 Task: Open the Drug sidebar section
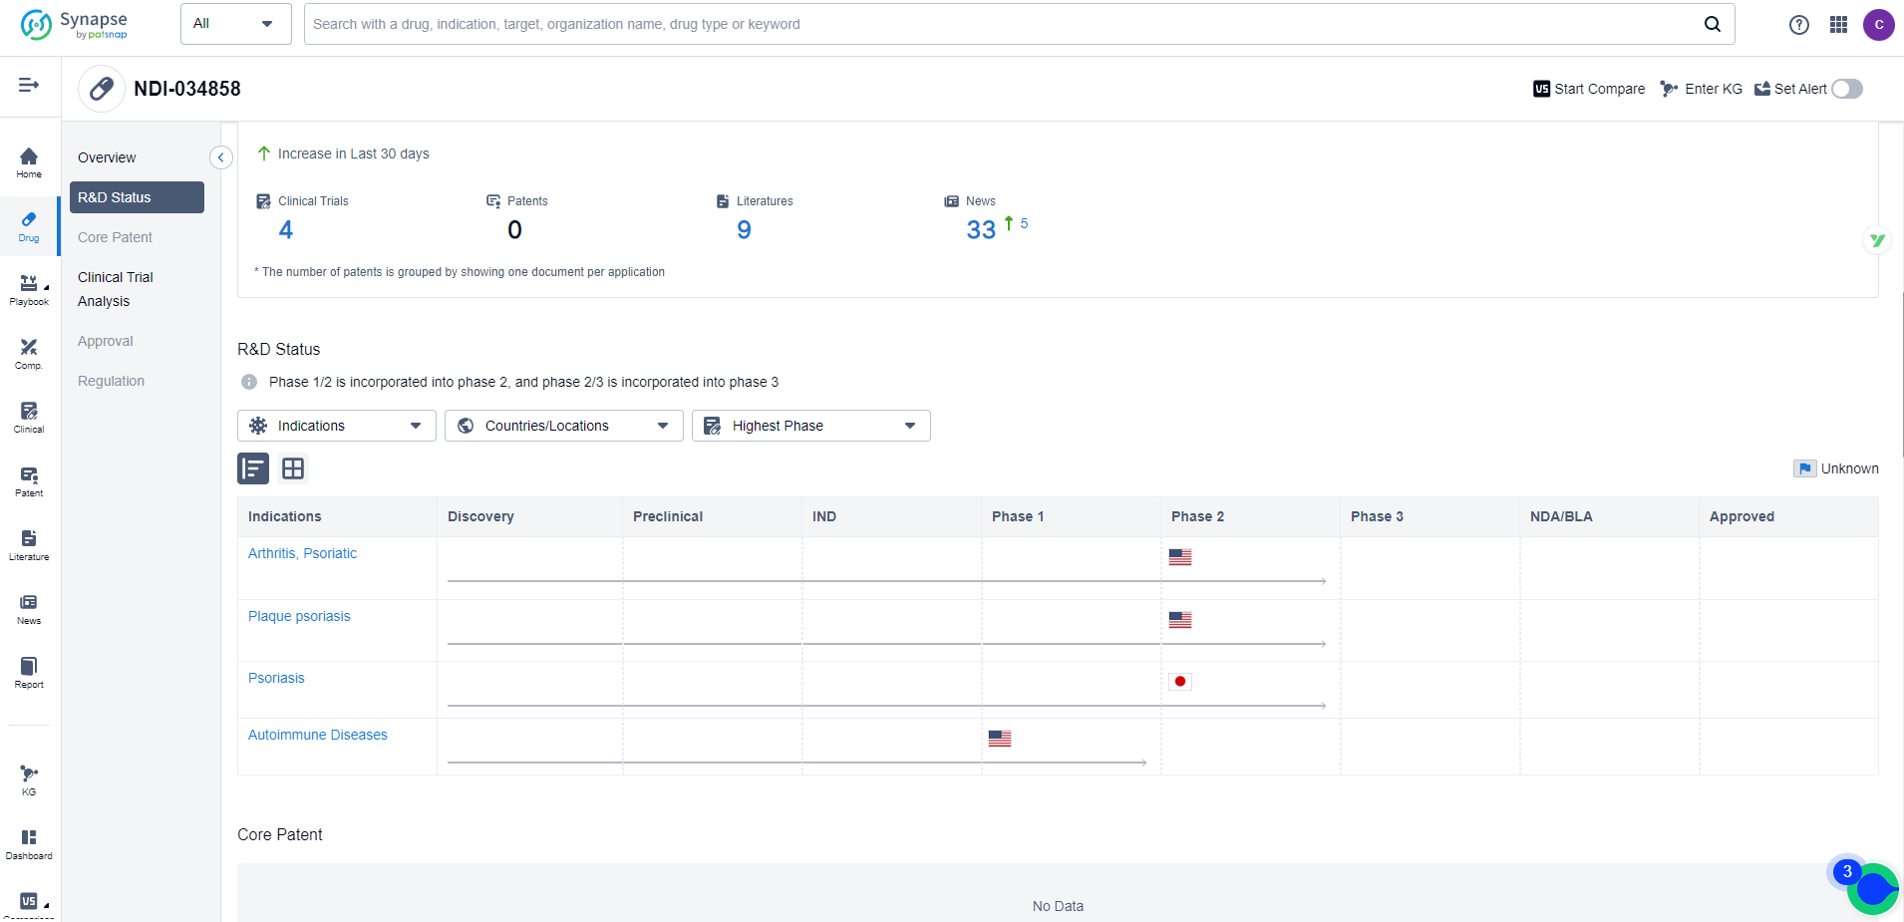[x=29, y=226]
